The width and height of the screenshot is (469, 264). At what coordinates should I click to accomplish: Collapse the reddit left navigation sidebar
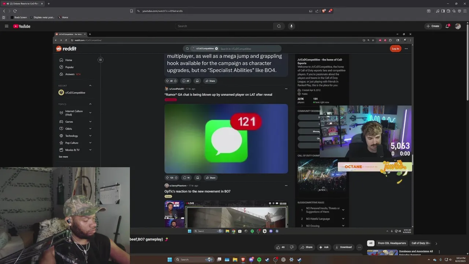(x=100, y=60)
